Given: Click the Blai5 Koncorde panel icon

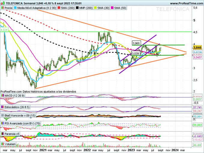Looking at the screenshot, I should pos(2,115).
